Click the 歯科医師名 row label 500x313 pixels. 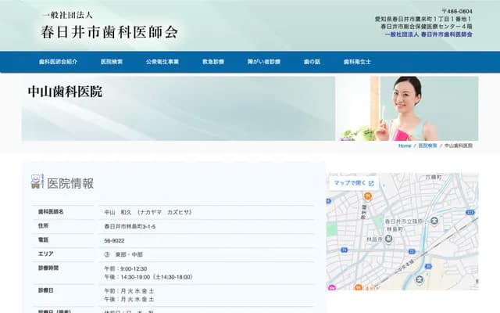51,212
